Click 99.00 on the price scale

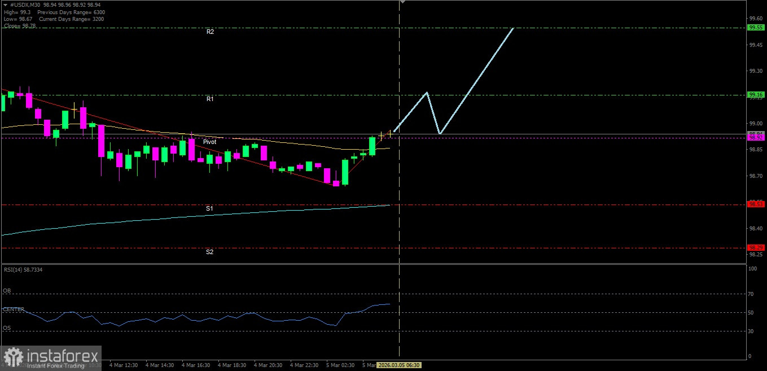pos(755,123)
